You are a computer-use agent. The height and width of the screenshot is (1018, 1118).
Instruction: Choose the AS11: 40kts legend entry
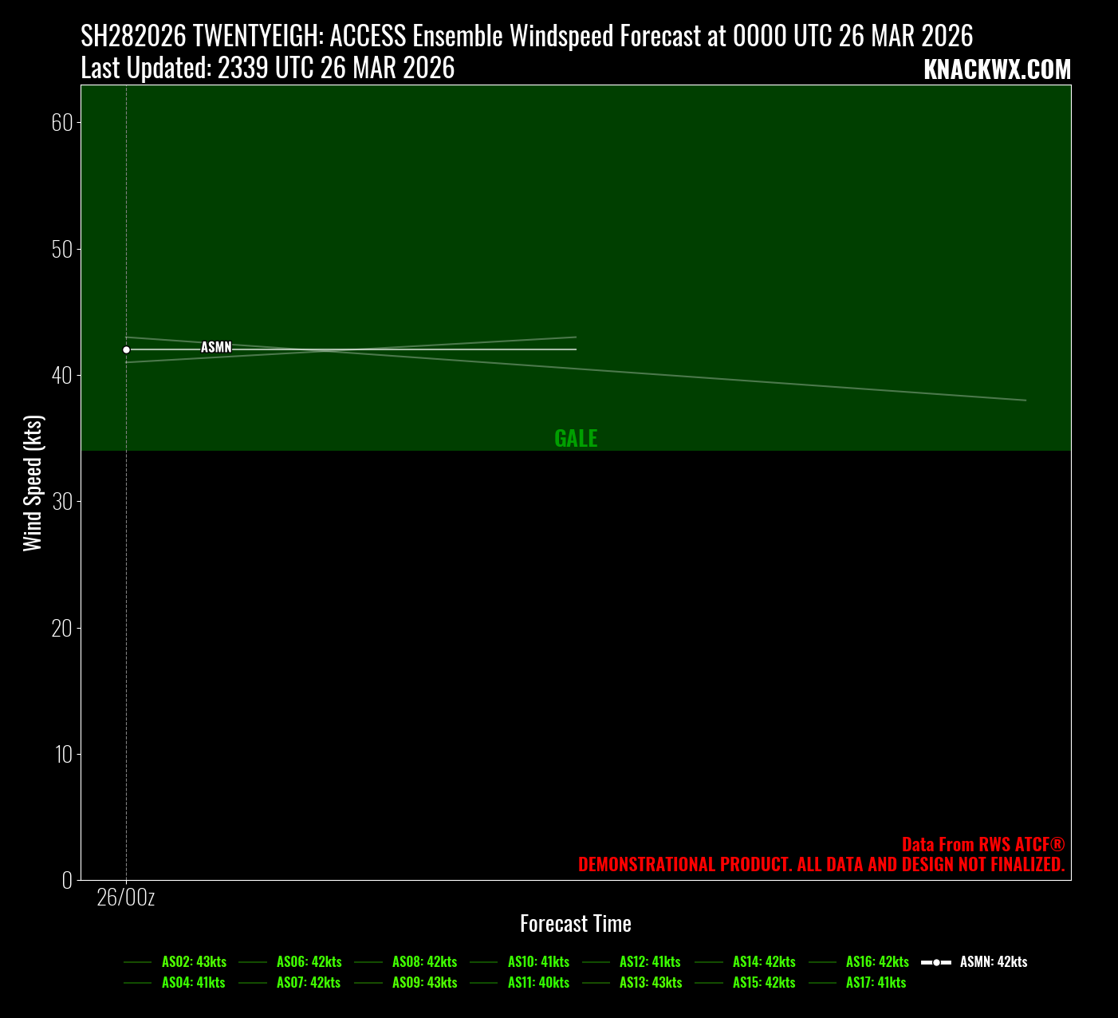[x=538, y=983]
